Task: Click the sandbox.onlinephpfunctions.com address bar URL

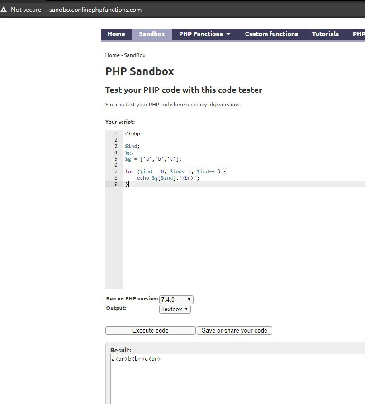Action: pyautogui.click(x=95, y=10)
